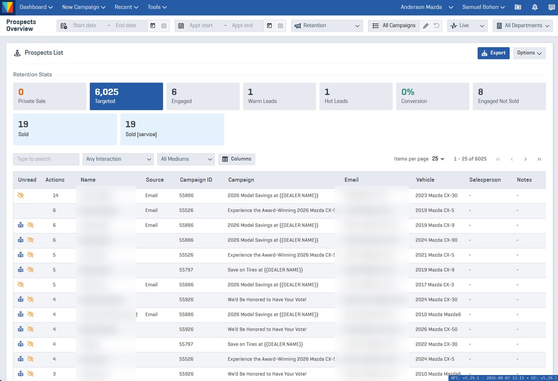The height and width of the screenshot is (381, 558).
Task: Toggle unread eye icon for 2017 Mazda CX-3 row
Action: (x=20, y=285)
